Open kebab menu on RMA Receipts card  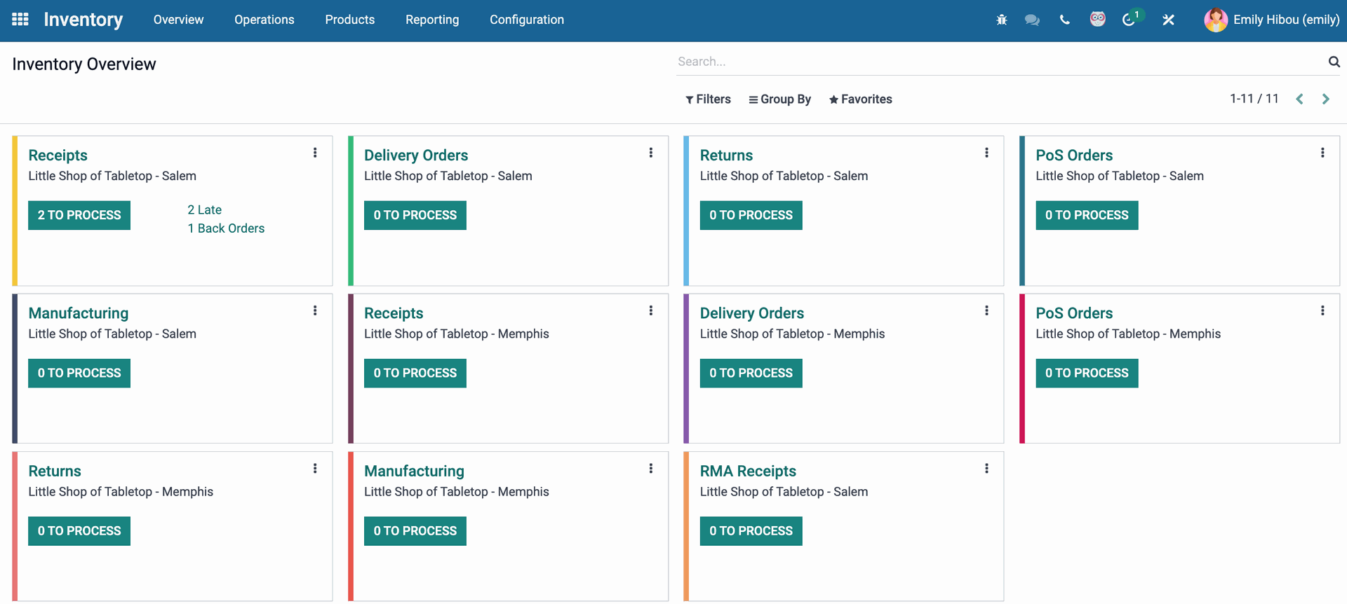pos(986,468)
